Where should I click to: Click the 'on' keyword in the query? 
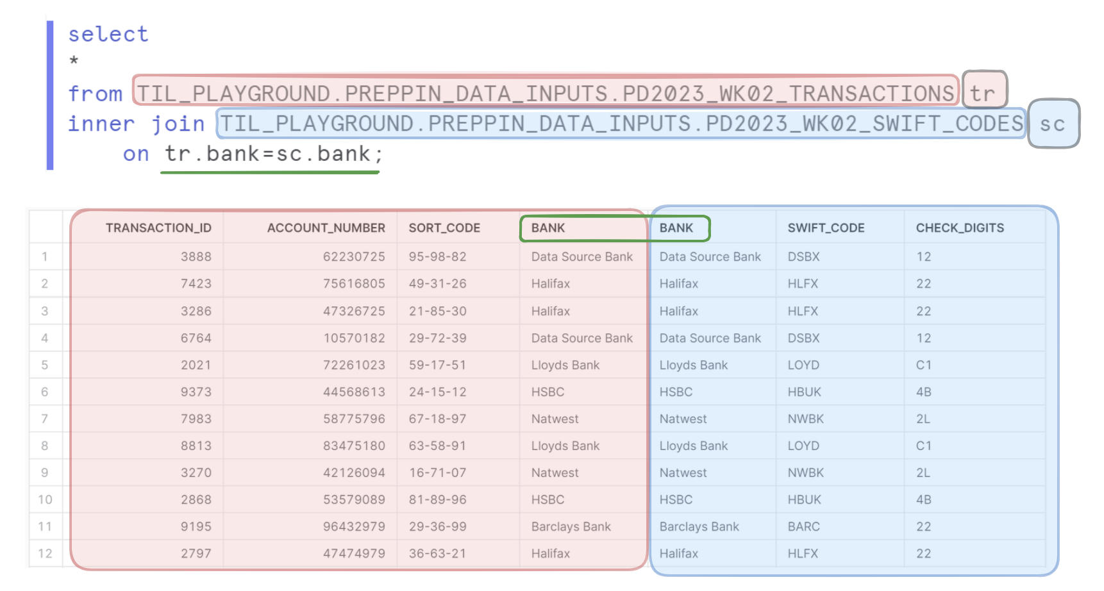136,154
